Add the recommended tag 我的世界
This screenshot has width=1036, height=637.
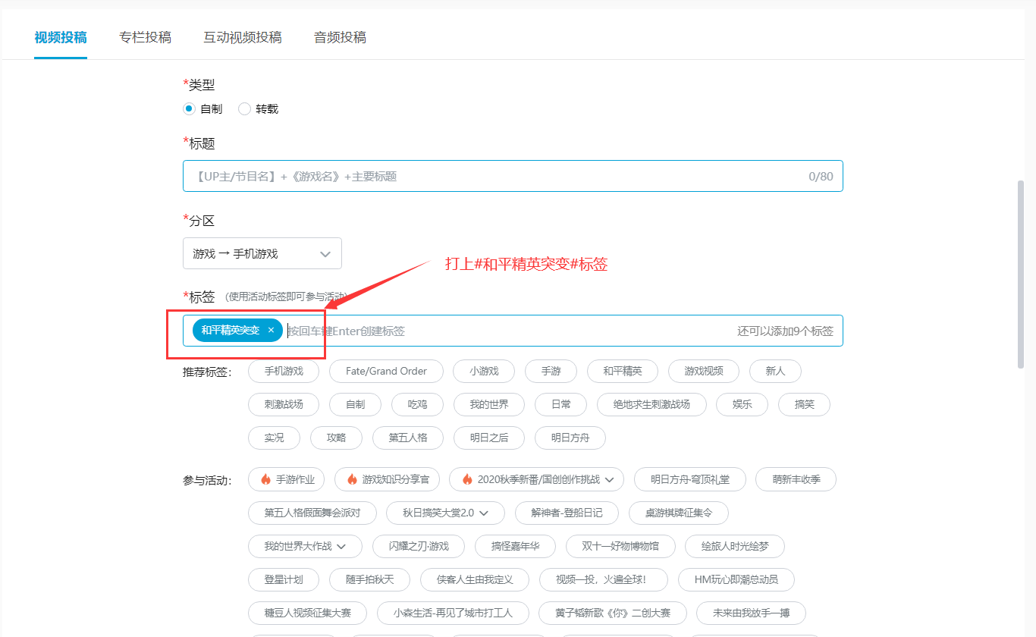pos(489,404)
